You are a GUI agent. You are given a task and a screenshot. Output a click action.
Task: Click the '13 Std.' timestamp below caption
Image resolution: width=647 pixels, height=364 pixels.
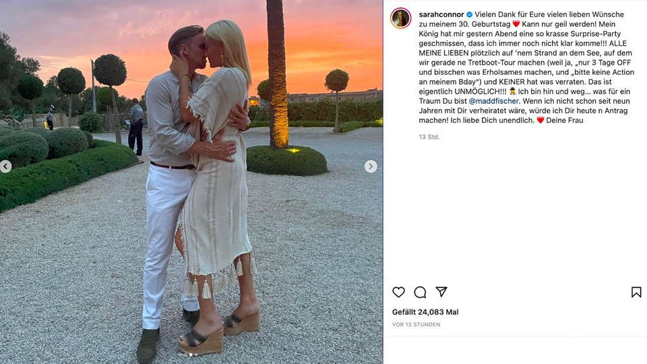click(x=429, y=137)
